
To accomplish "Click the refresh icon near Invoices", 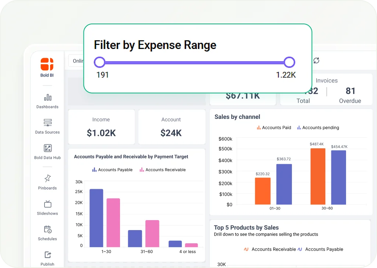I will pos(316,61).
